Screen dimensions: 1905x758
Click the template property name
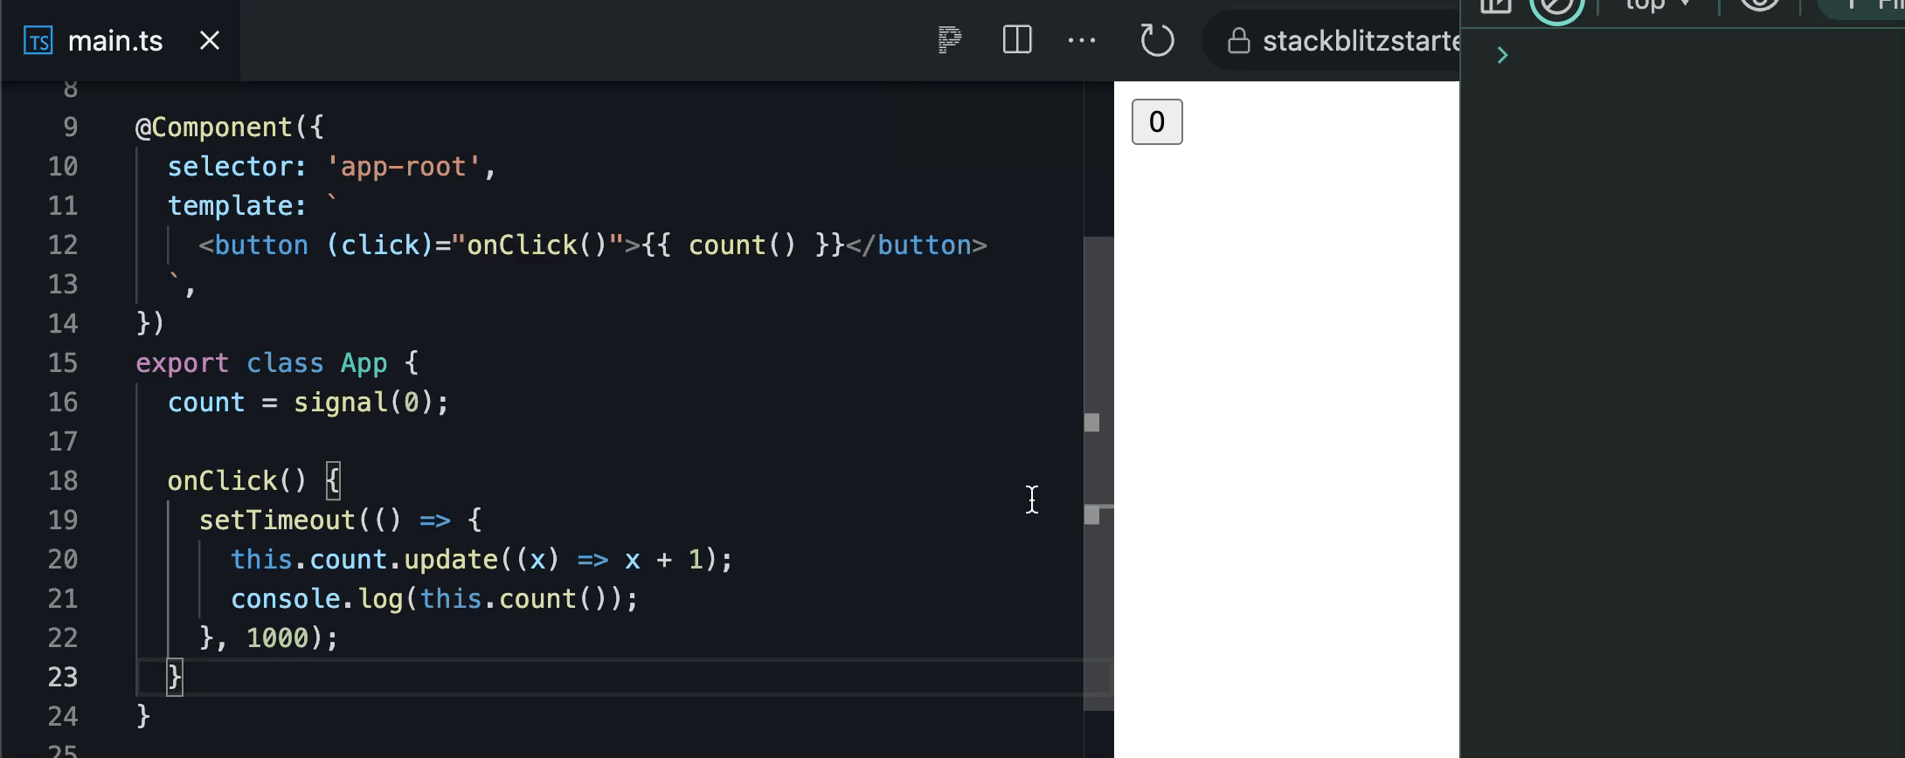click(x=229, y=206)
